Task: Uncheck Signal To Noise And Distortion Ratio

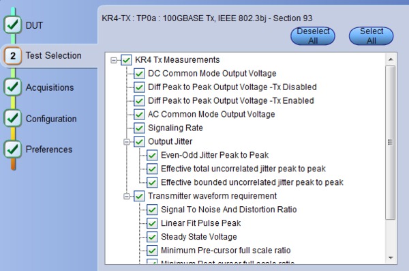Action: [152, 210]
